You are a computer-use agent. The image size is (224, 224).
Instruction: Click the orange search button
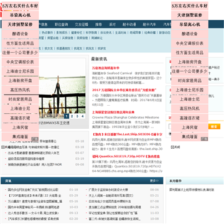(x=214, y=126)
